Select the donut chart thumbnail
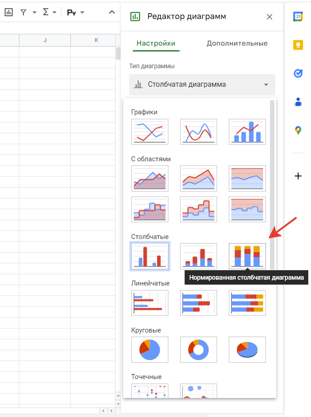The width and height of the screenshot is (311, 417). (x=198, y=349)
